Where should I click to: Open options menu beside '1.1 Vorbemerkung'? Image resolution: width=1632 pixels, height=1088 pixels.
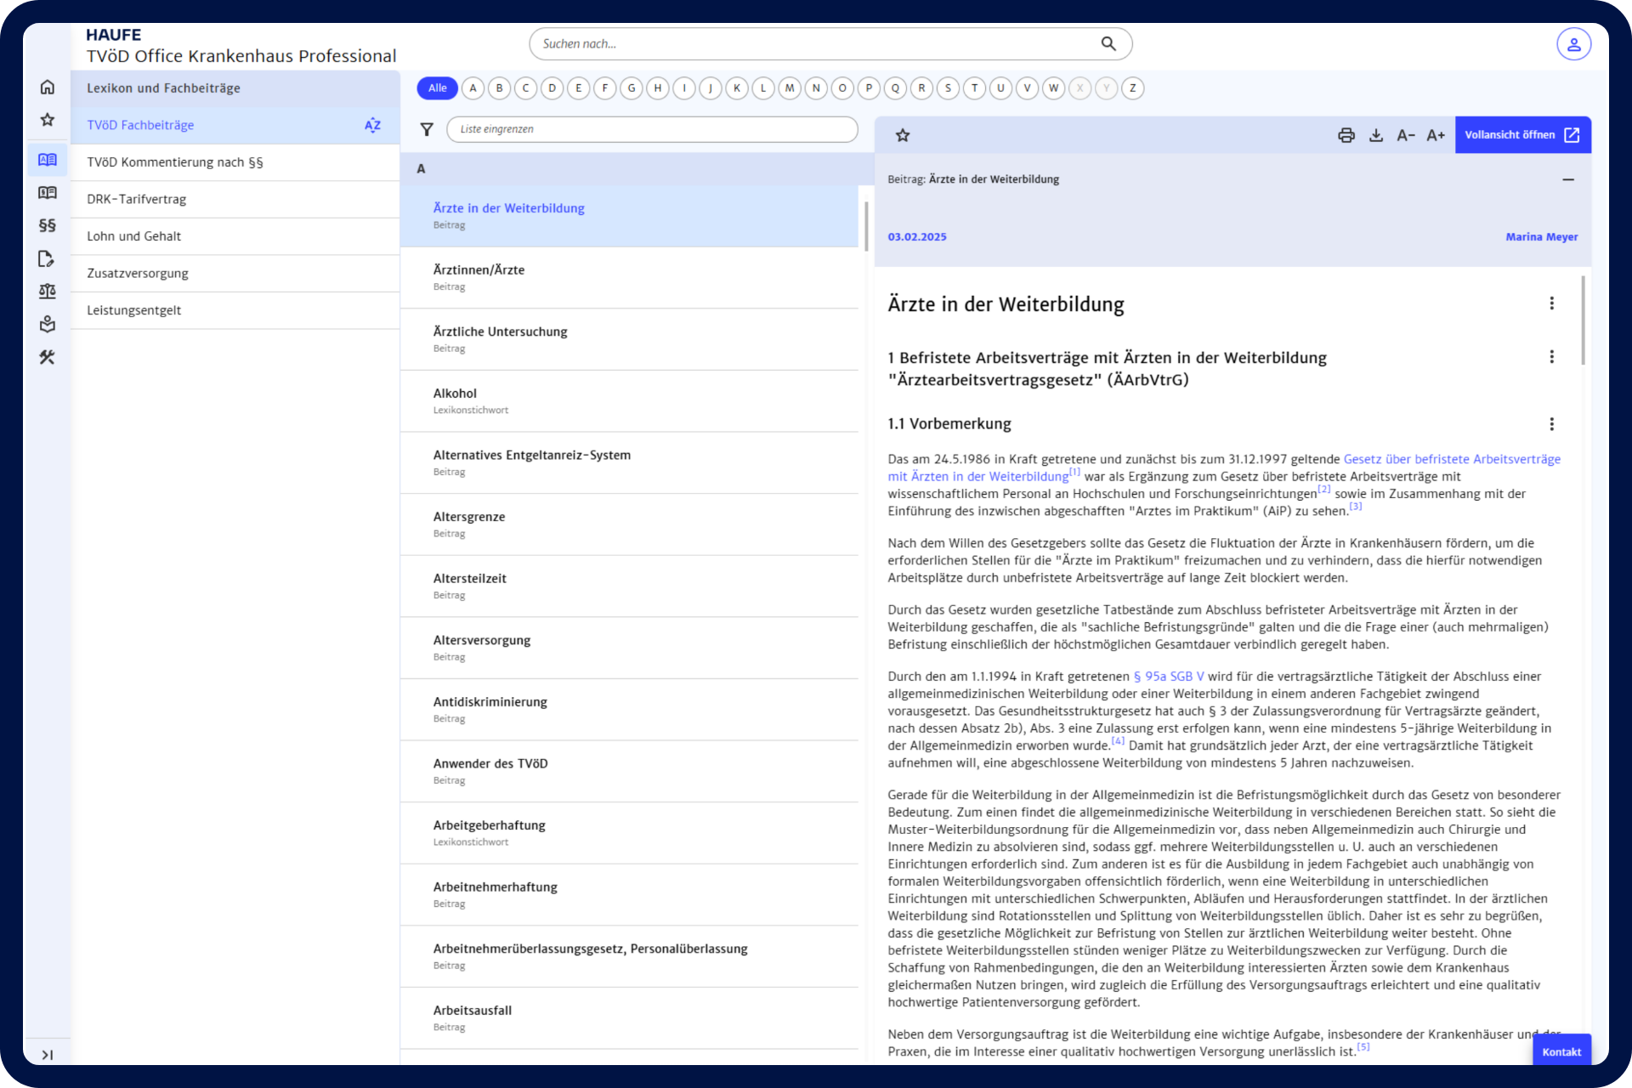1551,424
